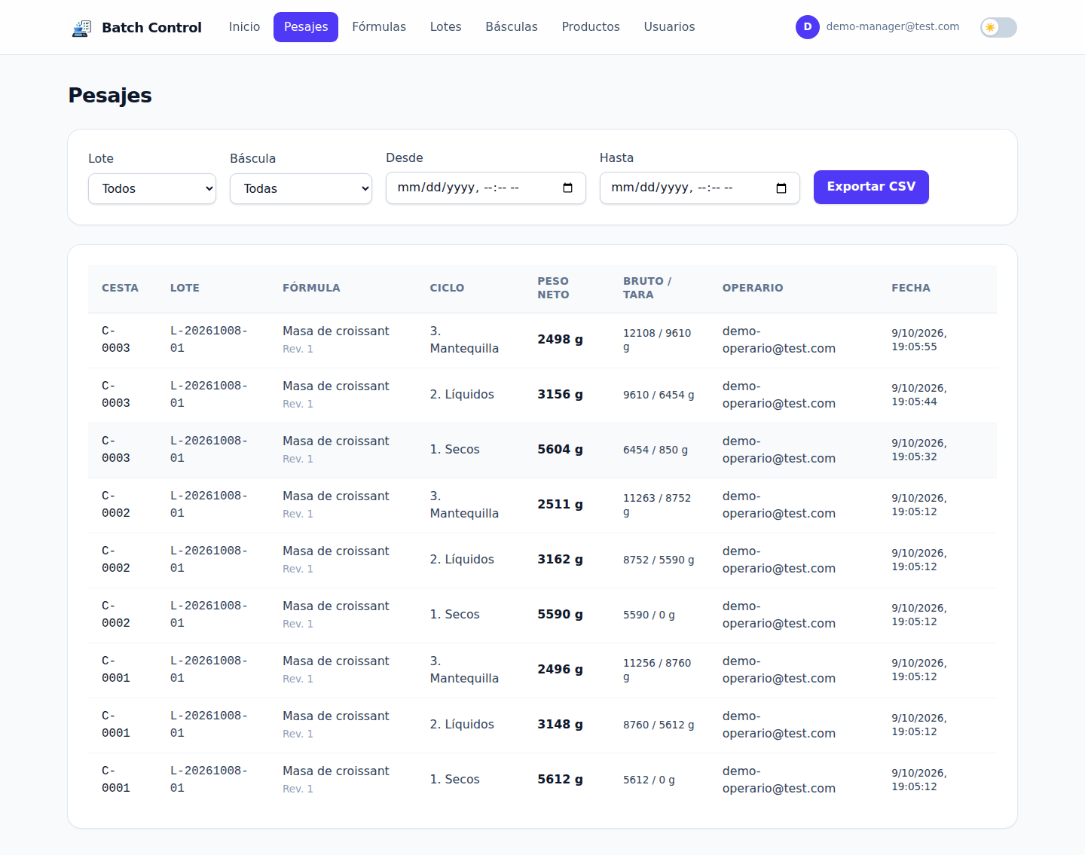This screenshot has width=1085, height=855.
Task: Click the Batch Control logo icon
Action: (81, 28)
